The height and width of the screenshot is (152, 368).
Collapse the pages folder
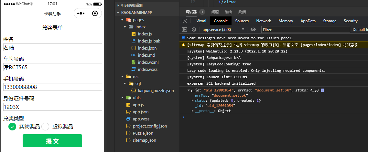[122, 20]
